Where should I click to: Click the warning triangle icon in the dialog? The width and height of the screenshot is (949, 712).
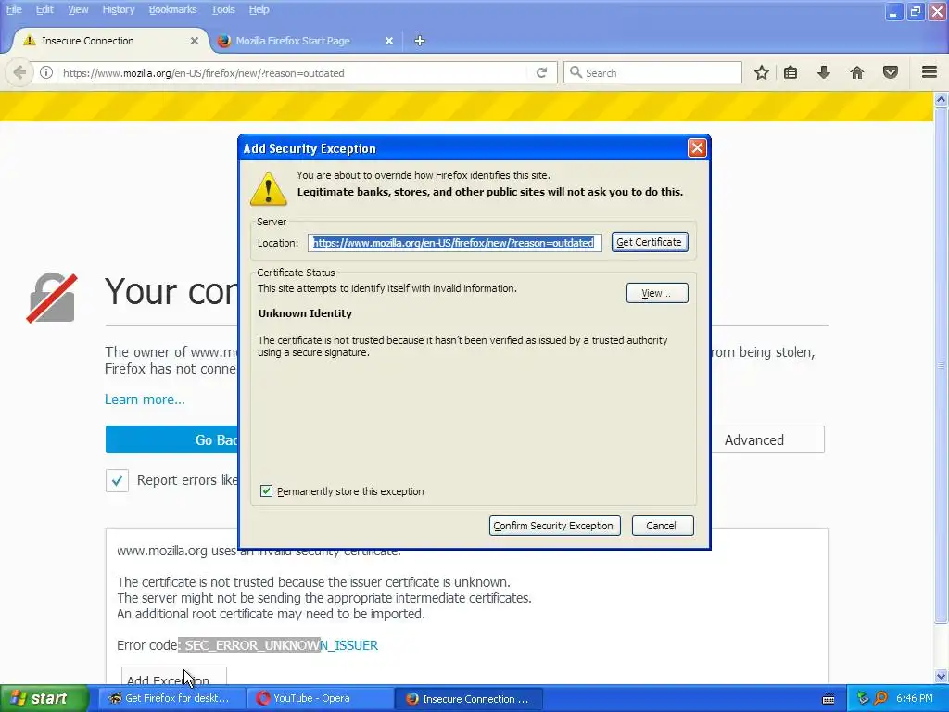268,188
